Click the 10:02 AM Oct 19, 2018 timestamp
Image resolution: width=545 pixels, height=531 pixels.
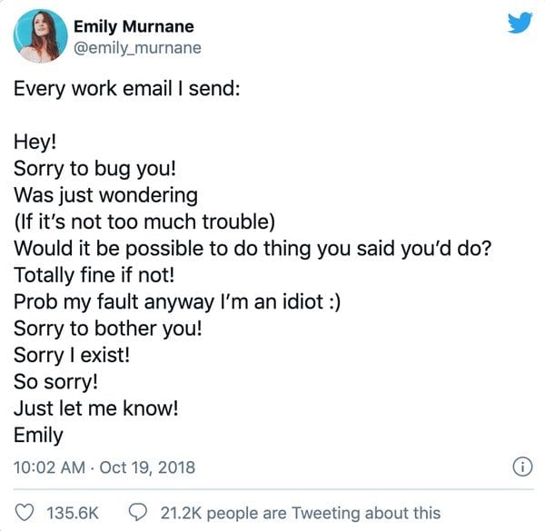(x=104, y=467)
